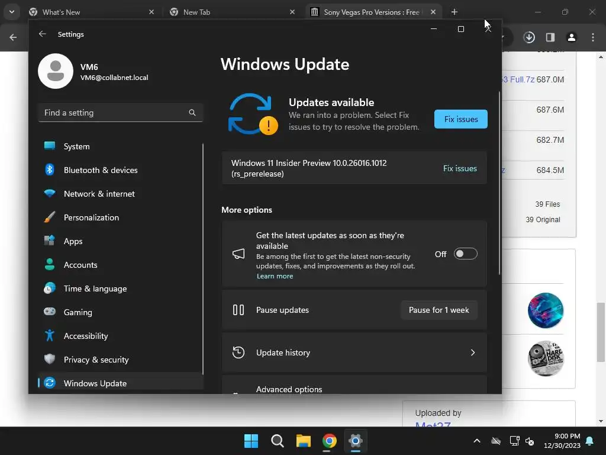Open Chrome downloads icon
Image resolution: width=606 pixels, height=455 pixels.
[x=529, y=37]
